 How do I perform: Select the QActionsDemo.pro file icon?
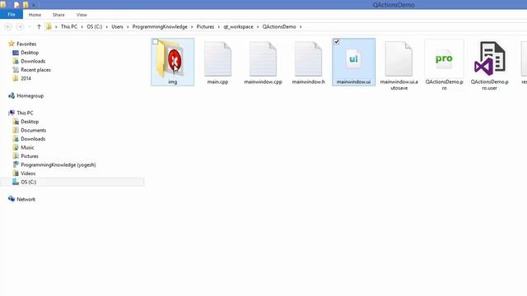[x=444, y=59]
